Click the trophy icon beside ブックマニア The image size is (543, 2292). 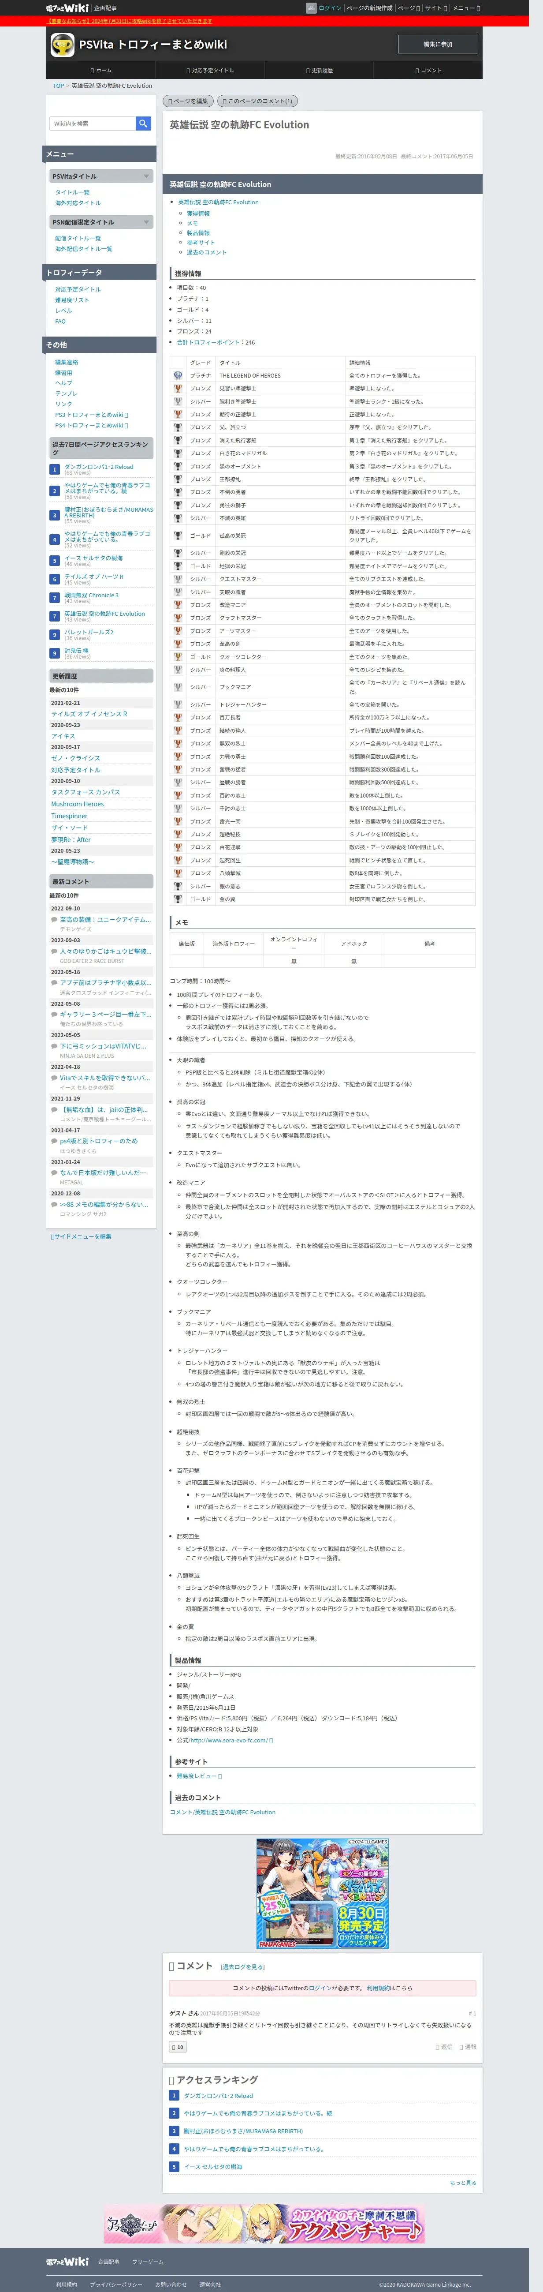click(178, 687)
